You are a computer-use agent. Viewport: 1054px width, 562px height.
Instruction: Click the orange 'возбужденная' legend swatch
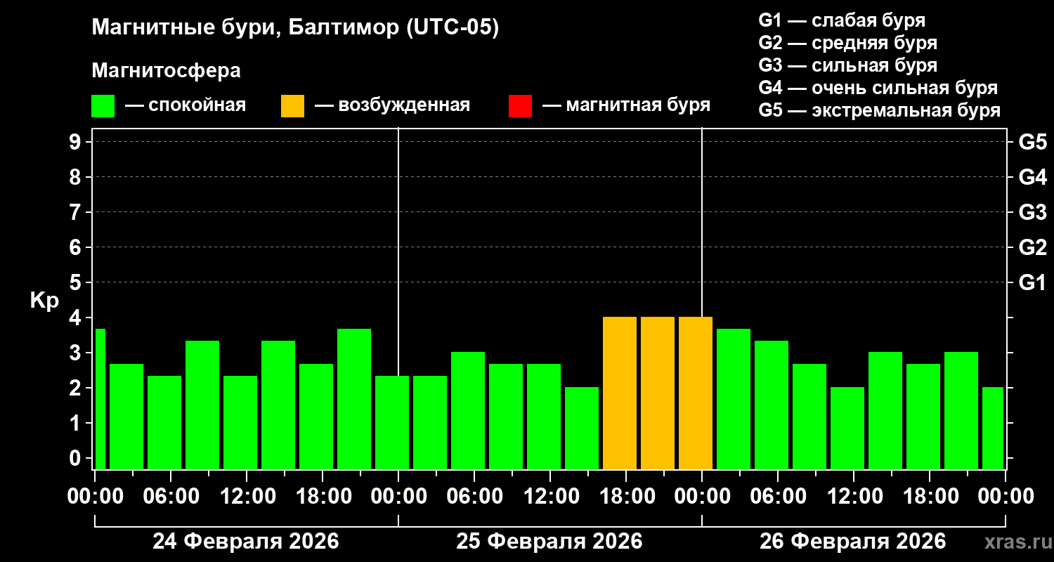(292, 106)
